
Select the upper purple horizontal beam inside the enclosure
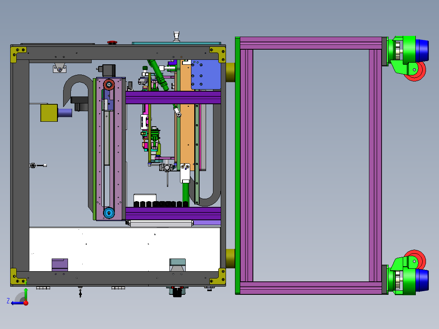(173, 97)
